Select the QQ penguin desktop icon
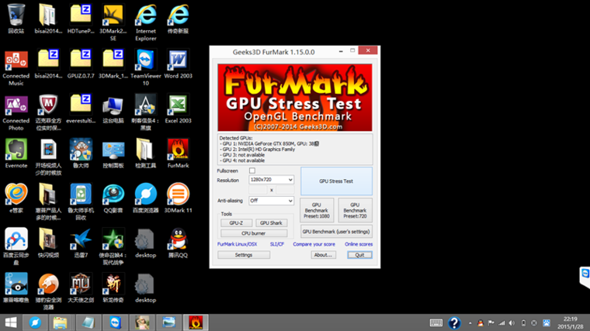590x331 pixels. pos(178,243)
